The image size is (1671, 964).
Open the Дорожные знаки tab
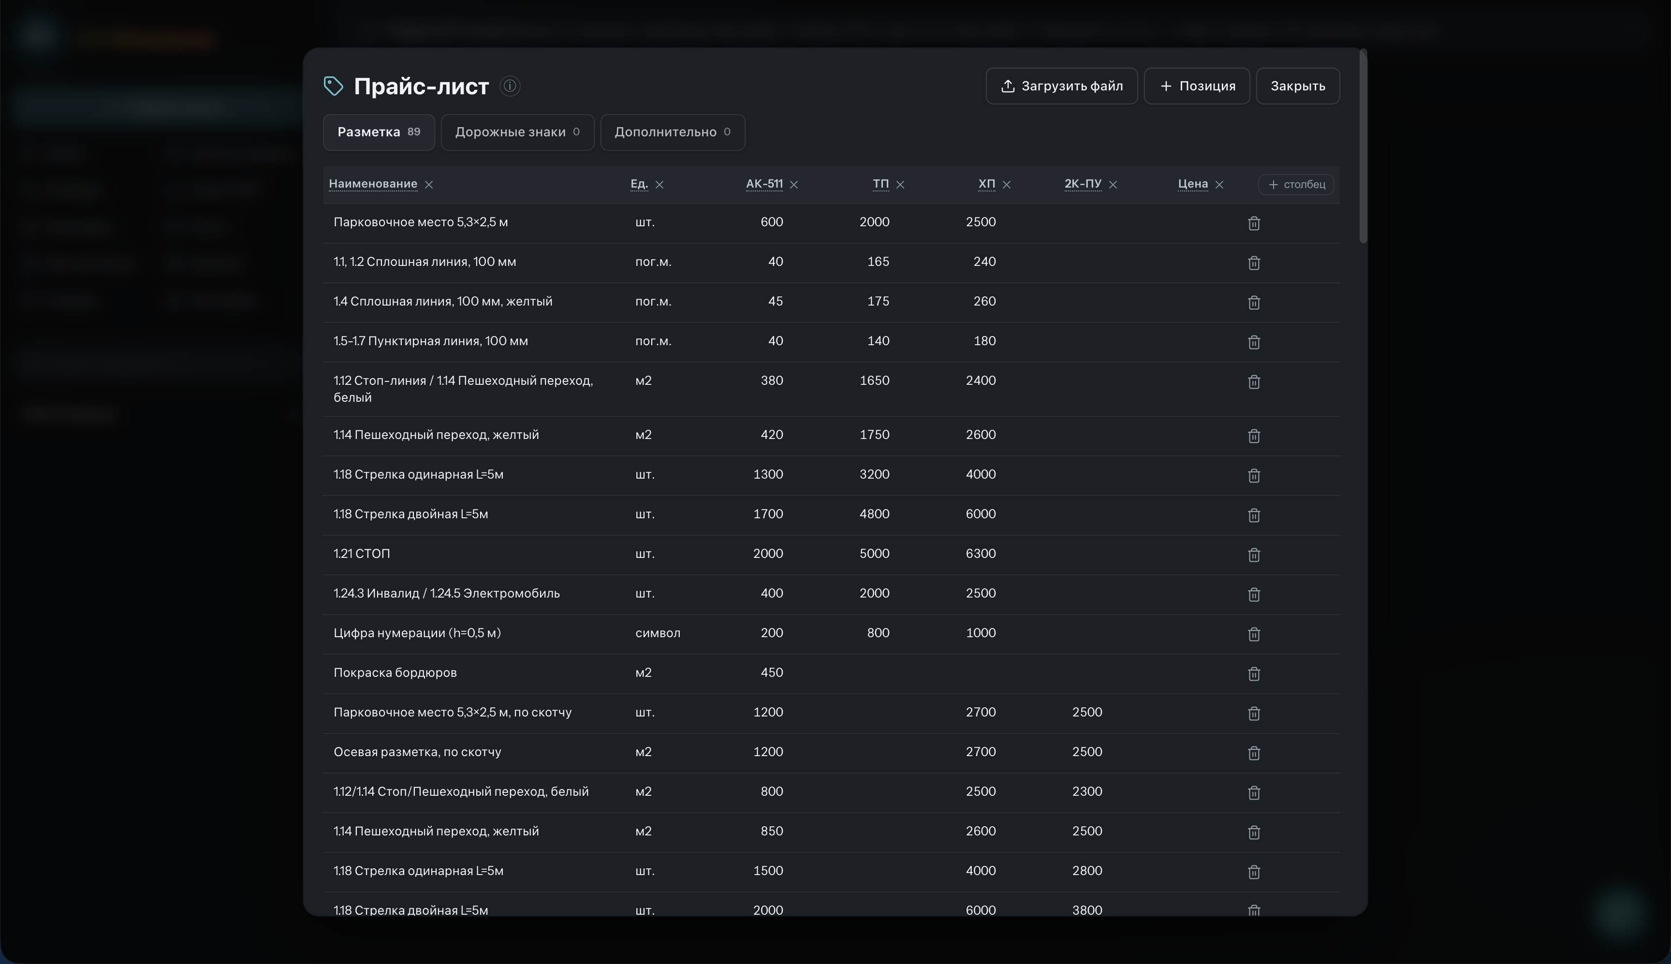(518, 132)
